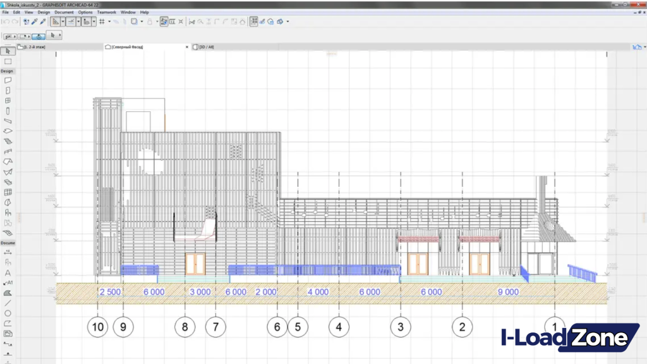Toggle snap to grid in the toolbar
The width and height of the screenshot is (647, 364).
(102, 21)
